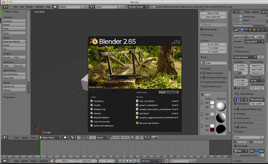The width and height of the screenshot is (268, 164).
Task: Open the 3D view editor type selector
Action: 6,137
